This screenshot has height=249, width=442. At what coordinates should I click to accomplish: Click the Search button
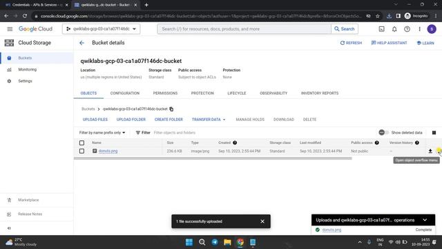pyautogui.click(x=345, y=29)
